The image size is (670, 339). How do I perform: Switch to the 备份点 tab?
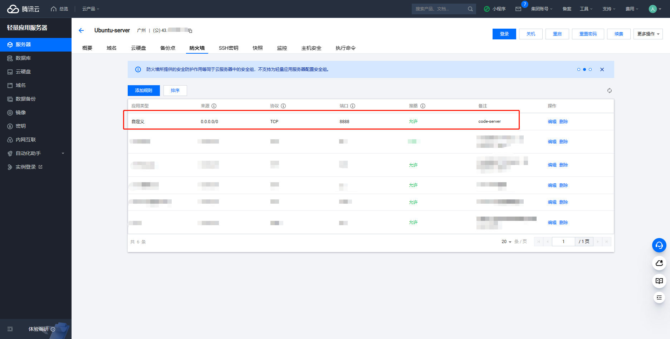coord(168,48)
